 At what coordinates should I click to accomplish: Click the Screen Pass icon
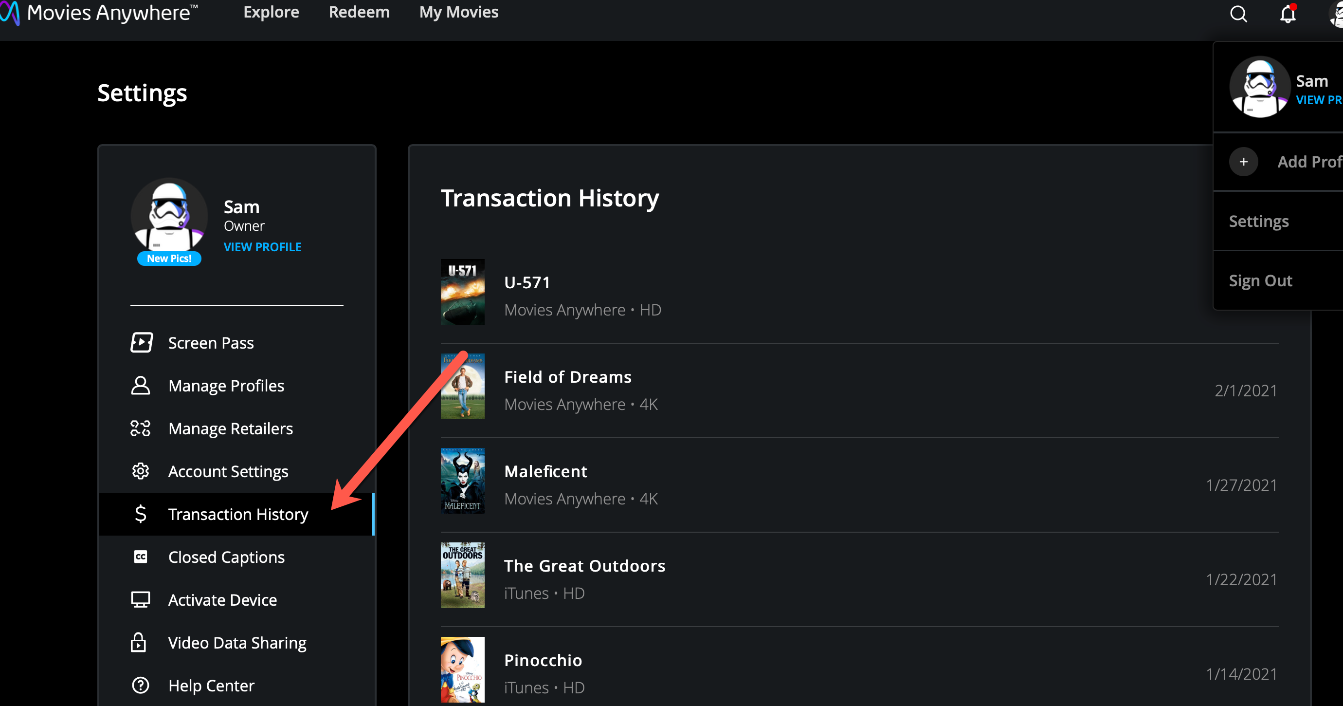pyautogui.click(x=141, y=343)
